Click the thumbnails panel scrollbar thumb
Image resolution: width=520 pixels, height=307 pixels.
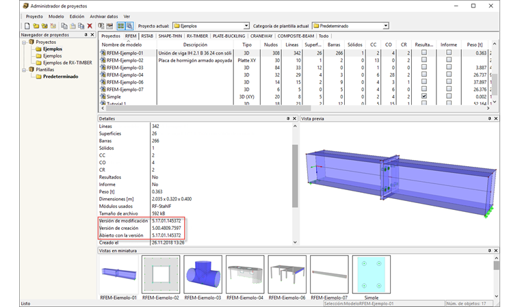point(496,265)
